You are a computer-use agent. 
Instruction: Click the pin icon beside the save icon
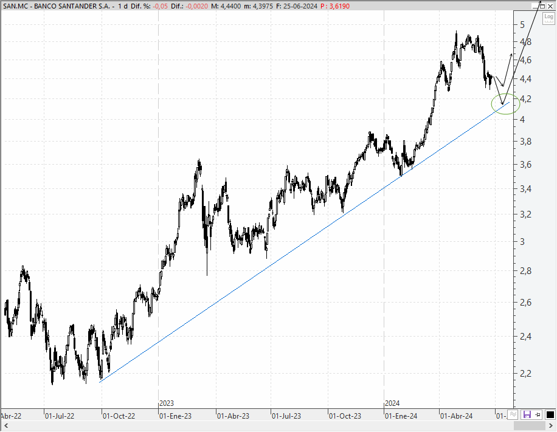538,414
